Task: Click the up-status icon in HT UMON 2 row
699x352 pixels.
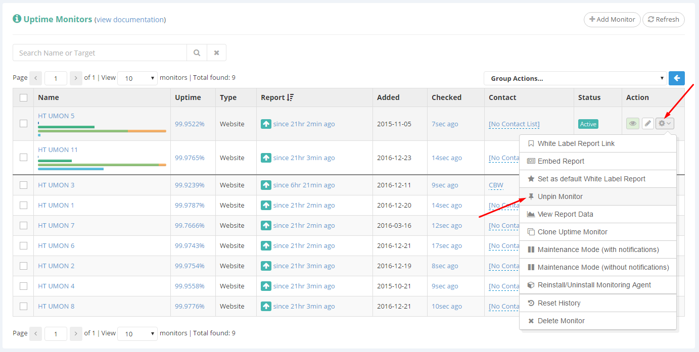Action: pos(266,266)
